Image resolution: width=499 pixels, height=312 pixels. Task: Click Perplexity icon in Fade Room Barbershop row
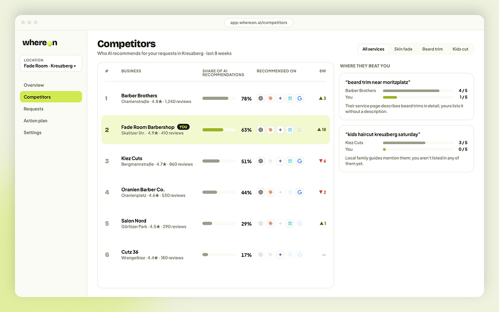pos(290,130)
